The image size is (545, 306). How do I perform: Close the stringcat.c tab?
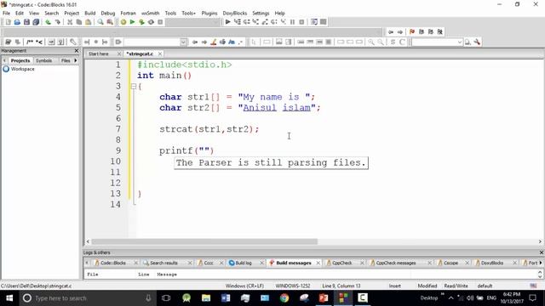pos(160,54)
